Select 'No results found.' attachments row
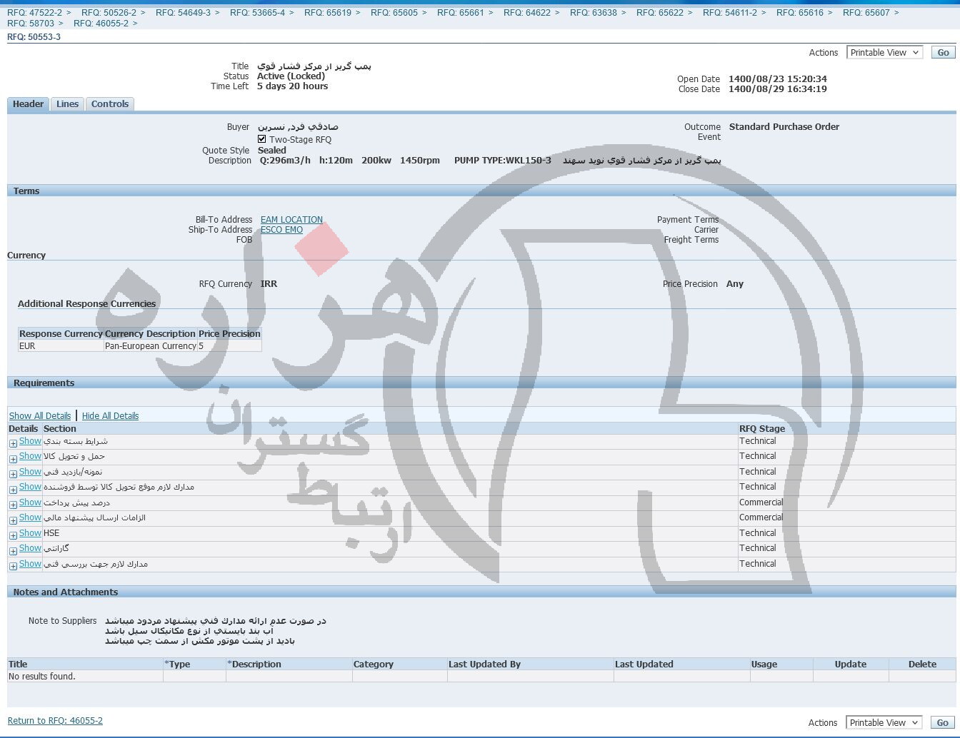960x738 pixels. [x=481, y=676]
